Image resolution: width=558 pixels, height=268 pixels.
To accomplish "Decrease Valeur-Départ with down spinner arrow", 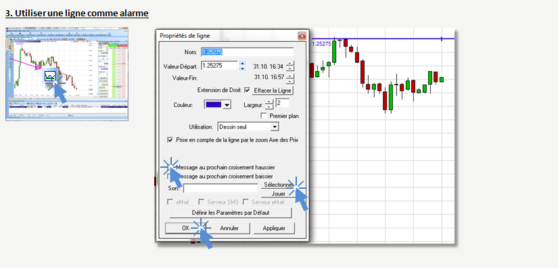I will [x=243, y=68].
